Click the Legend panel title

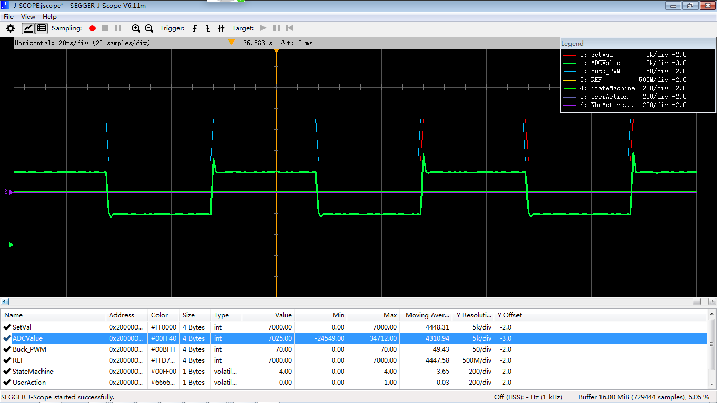click(572, 44)
